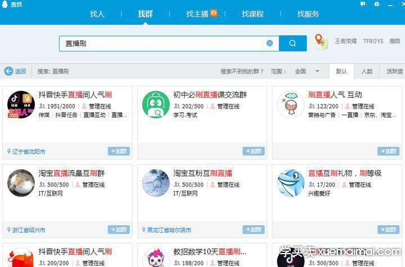Join 直播互刷礼物，刷等级 with +加群

point(389,229)
